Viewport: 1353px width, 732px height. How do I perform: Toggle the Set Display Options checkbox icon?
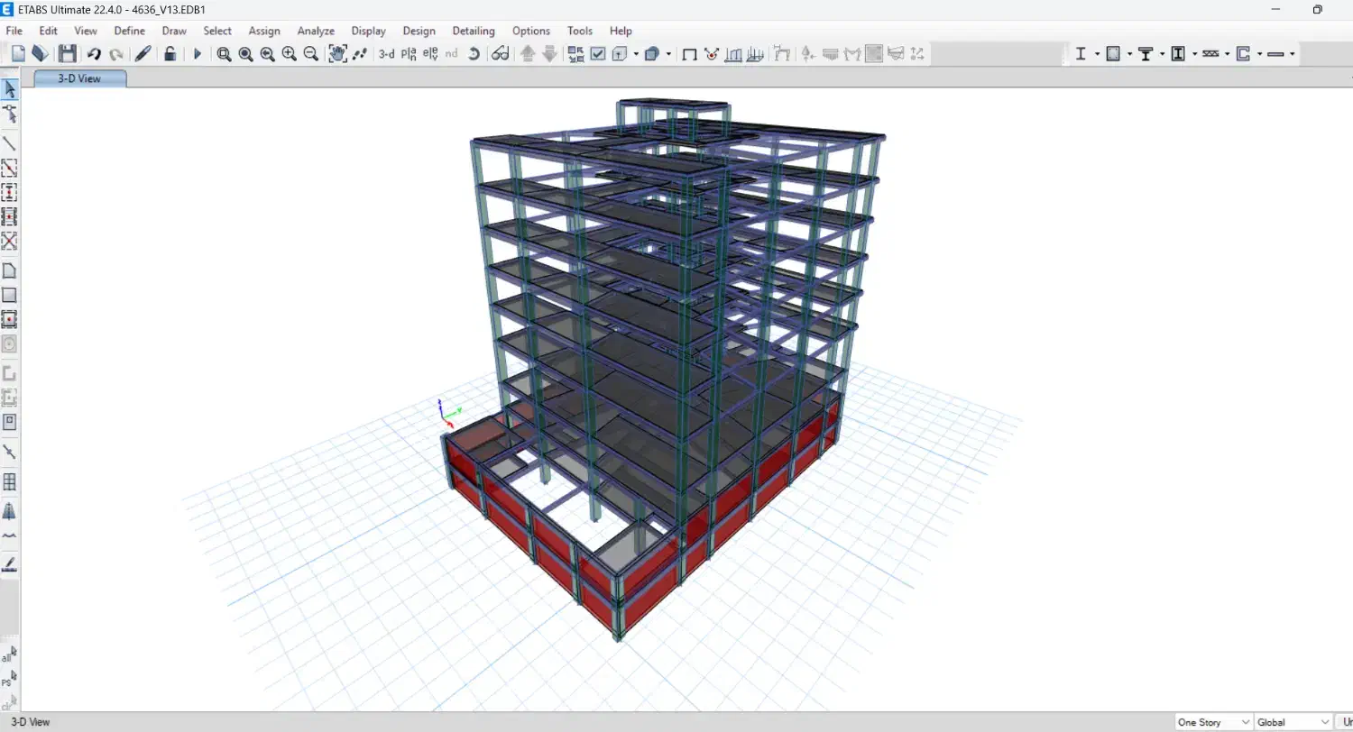tap(598, 54)
